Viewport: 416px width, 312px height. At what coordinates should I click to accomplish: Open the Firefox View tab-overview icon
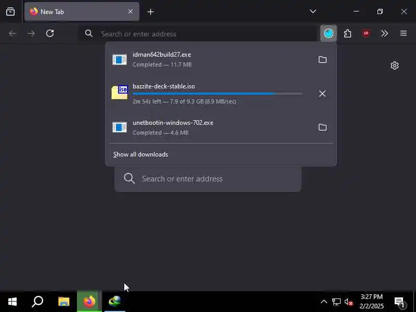[10, 11]
